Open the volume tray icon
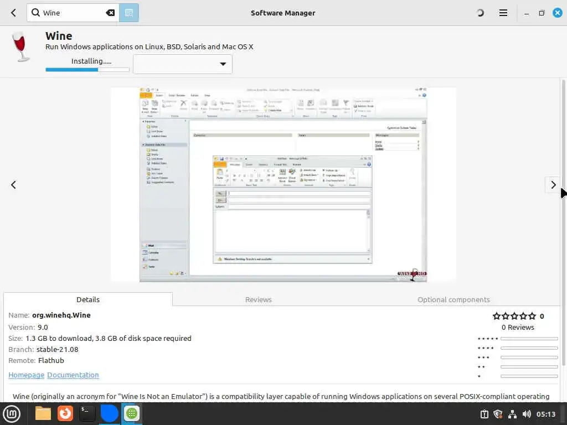The image size is (567, 425). click(527, 414)
